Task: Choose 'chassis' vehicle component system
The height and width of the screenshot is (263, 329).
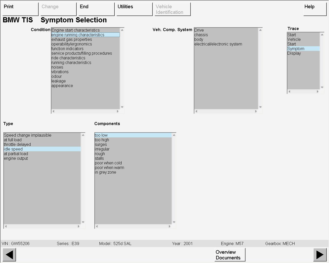Action: (x=226, y=35)
